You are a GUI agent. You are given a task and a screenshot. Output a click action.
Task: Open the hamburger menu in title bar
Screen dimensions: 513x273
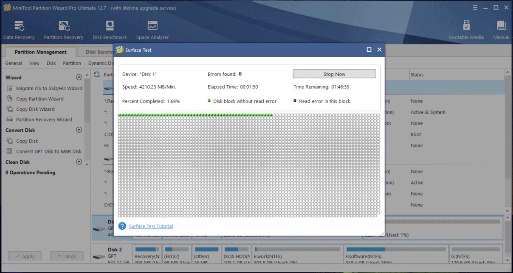(x=475, y=8)
